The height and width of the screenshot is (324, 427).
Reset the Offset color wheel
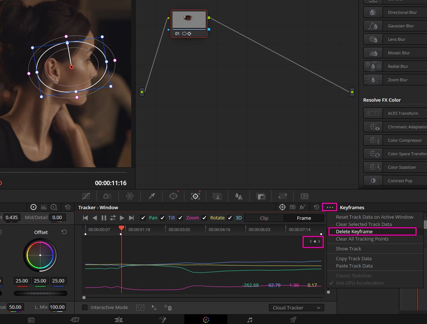pyautogui.click(x=64, y=232)
